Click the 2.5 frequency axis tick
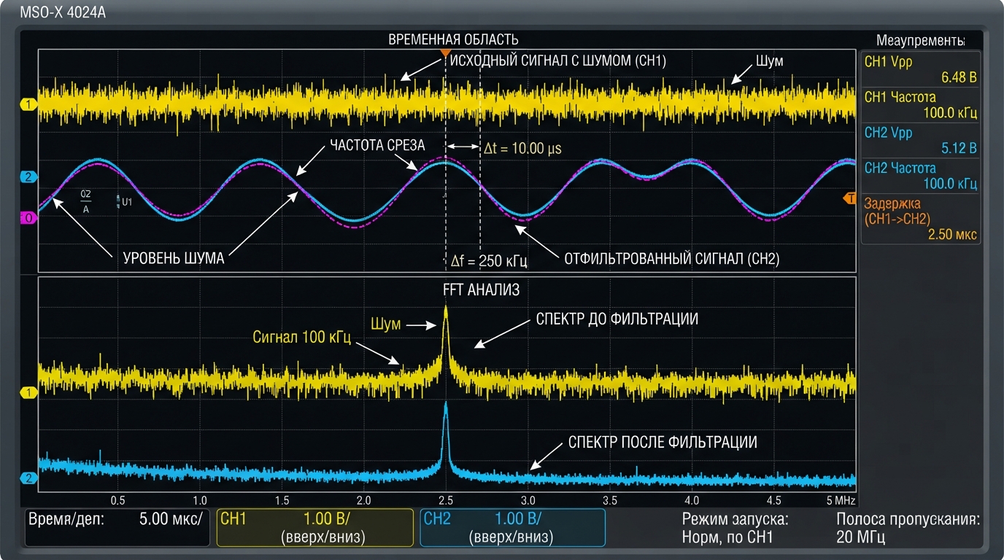Viewport: 1004px width, 560px height. (446, 500)
